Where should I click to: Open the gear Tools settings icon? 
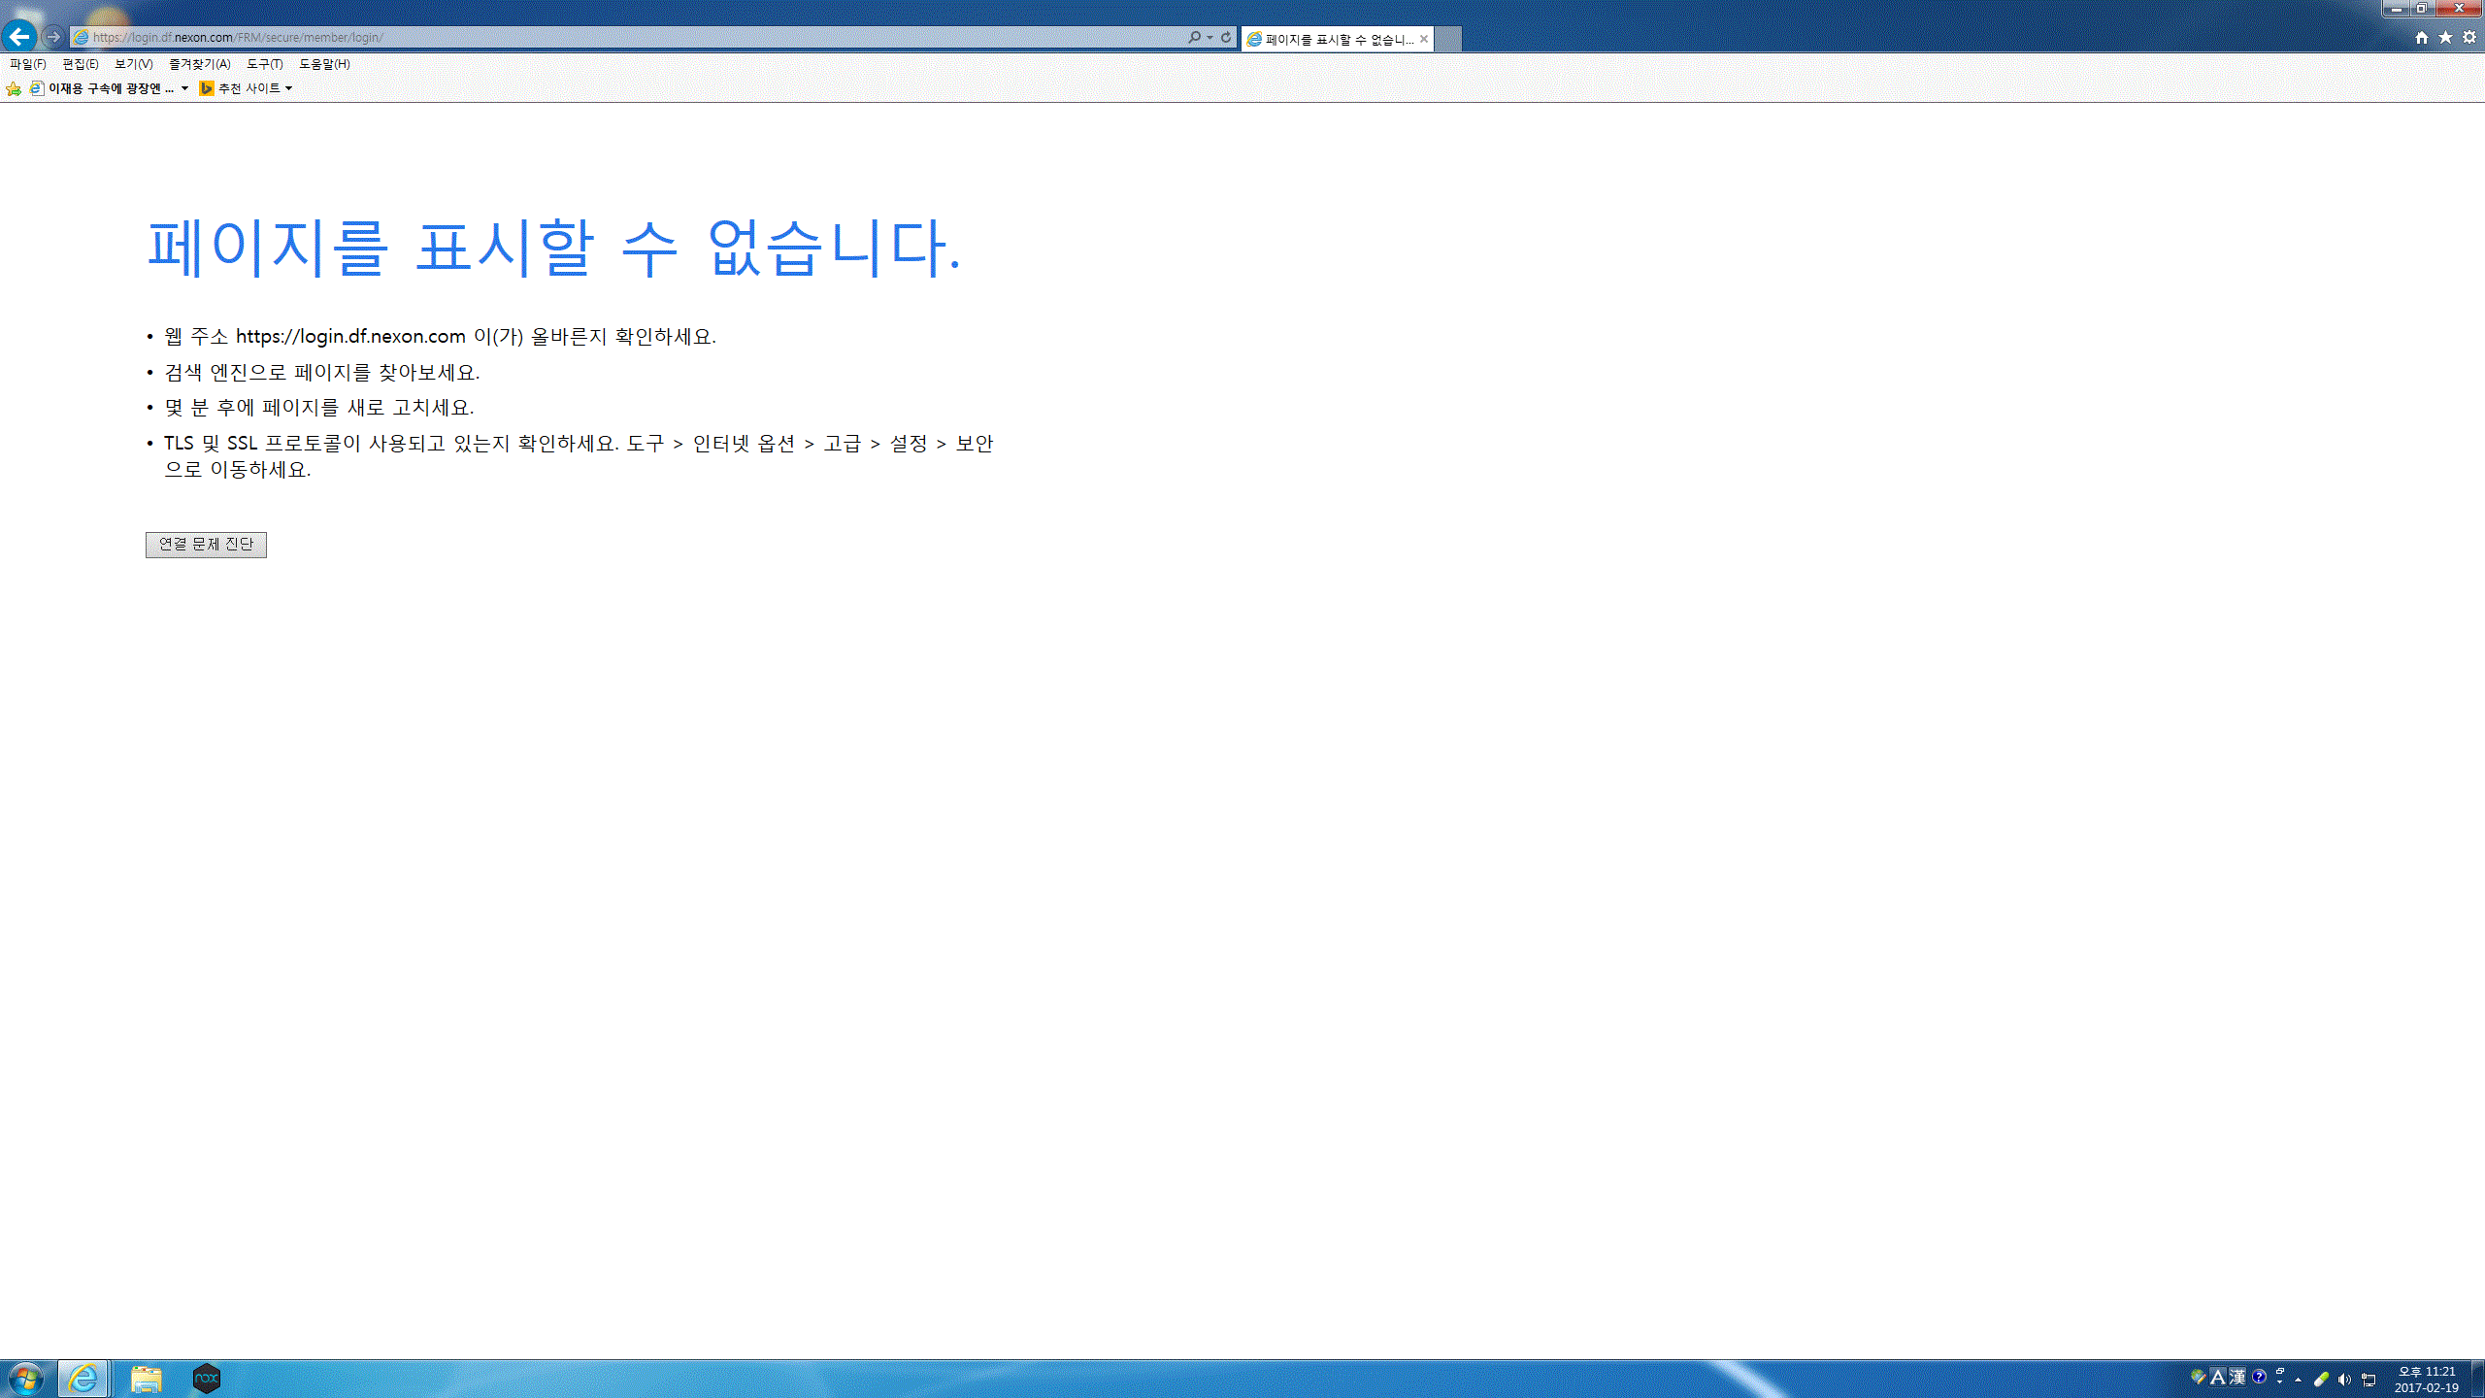(x=2469, y=37)
